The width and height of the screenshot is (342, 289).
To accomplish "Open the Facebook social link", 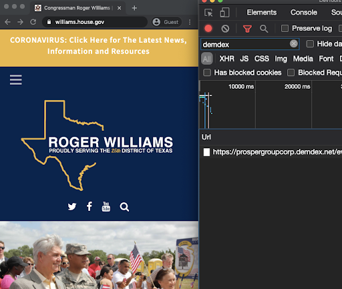I will (90, 206).
